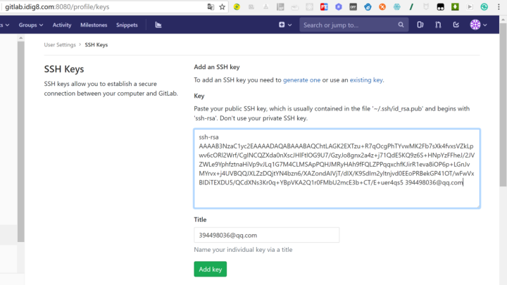Open Chrome three-dot menu
The image size is (507, 285).
point(499,7)
